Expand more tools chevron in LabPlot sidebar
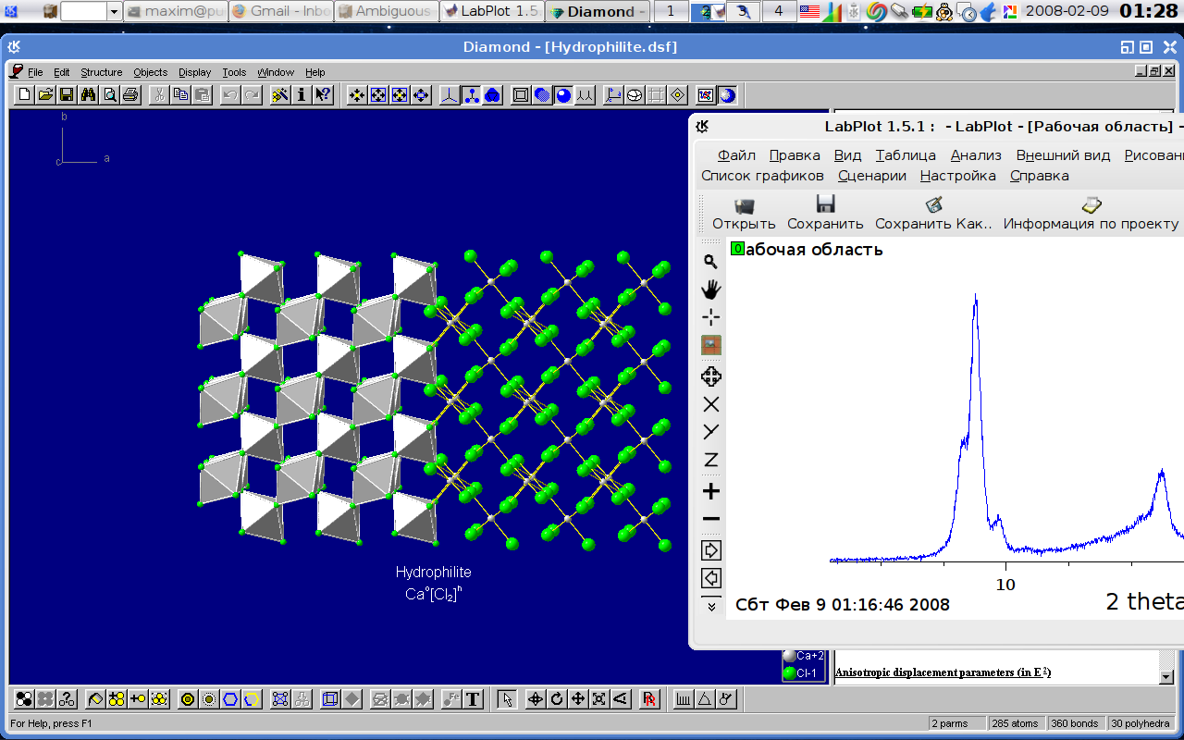Screen dimensions: 1184x740 (x=710, y=606)
